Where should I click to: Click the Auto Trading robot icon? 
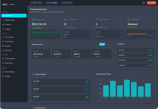(x=3, y=41)
